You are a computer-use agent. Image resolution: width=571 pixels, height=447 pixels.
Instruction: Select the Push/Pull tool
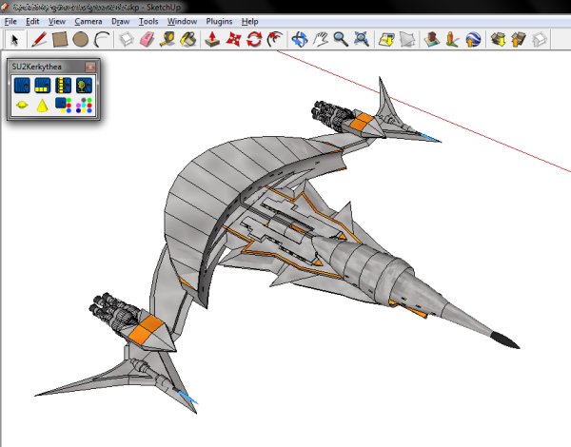pyautogui.click(x=212, y=39)
